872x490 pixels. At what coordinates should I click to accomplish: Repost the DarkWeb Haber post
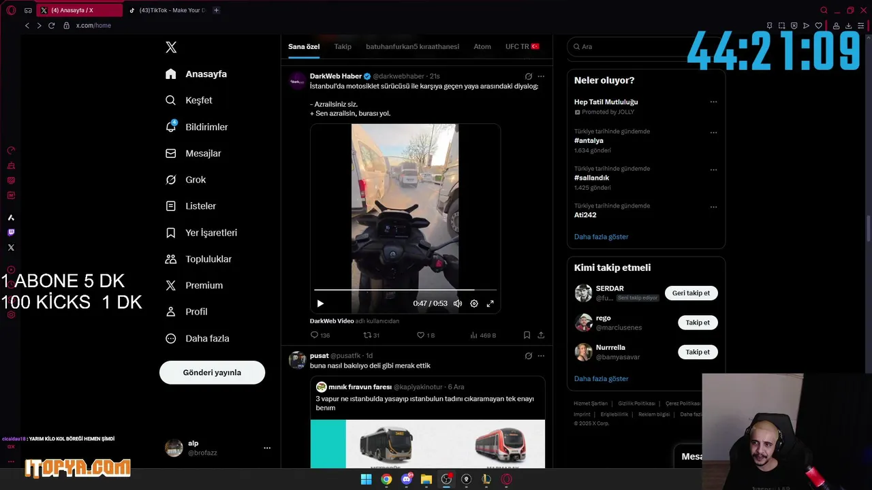click(371, 335)
